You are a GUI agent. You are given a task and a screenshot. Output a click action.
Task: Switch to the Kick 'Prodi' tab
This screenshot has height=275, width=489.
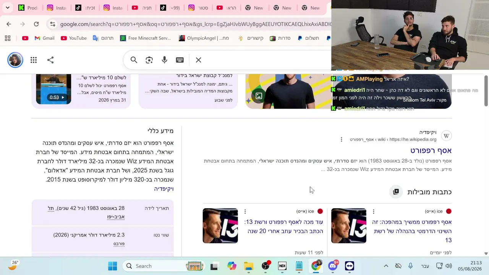(29, 8)
